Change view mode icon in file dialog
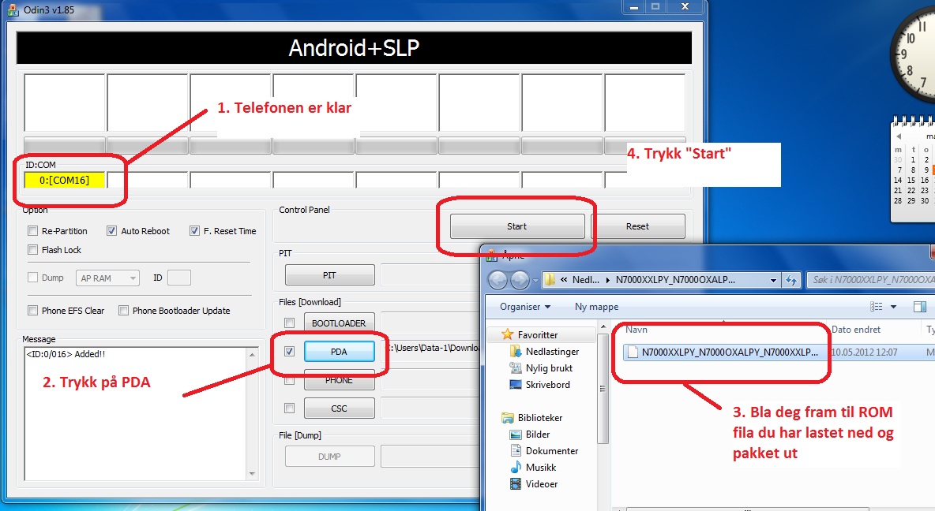The height and width of the screenshot is (511, 935). point(876,307)
